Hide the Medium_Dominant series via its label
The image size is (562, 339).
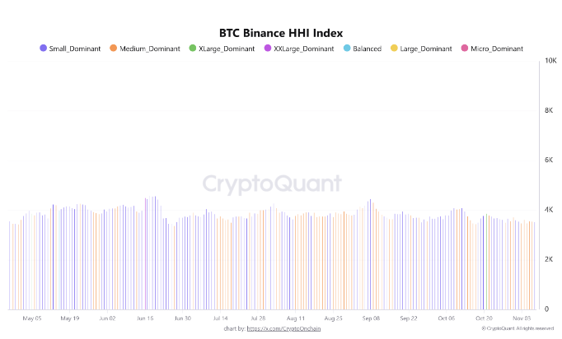tap(148, 49)
